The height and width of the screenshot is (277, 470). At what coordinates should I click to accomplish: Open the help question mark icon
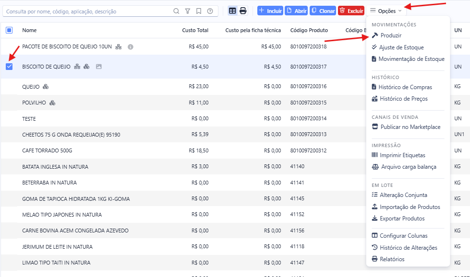[x=210, y=11]
